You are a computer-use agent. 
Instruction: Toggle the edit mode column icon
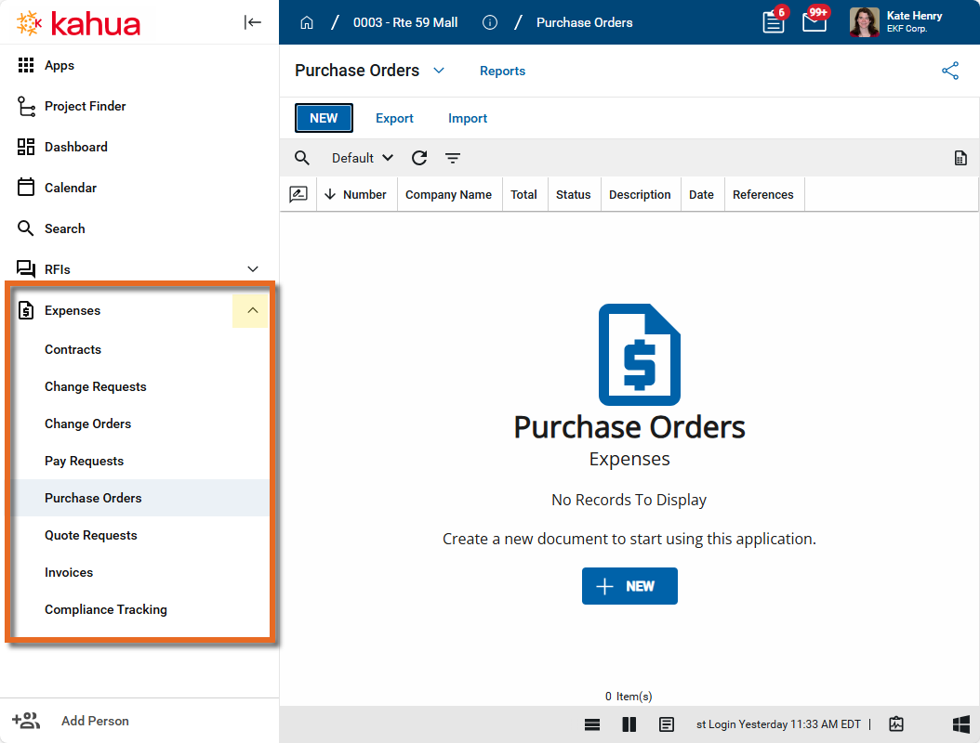pos(298,194)
